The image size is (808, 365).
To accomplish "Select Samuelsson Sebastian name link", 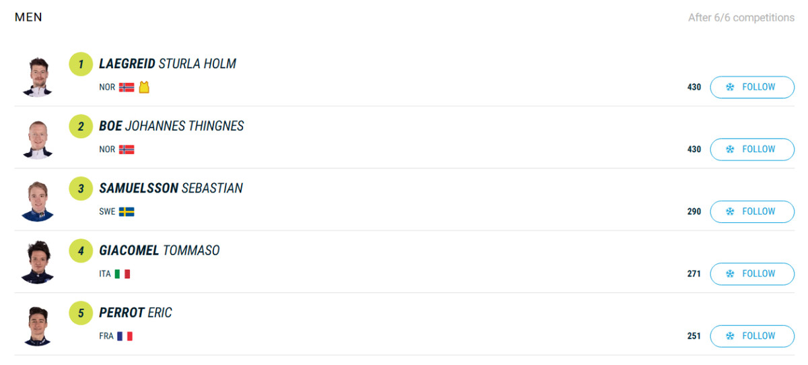I will tap(171, 189).
